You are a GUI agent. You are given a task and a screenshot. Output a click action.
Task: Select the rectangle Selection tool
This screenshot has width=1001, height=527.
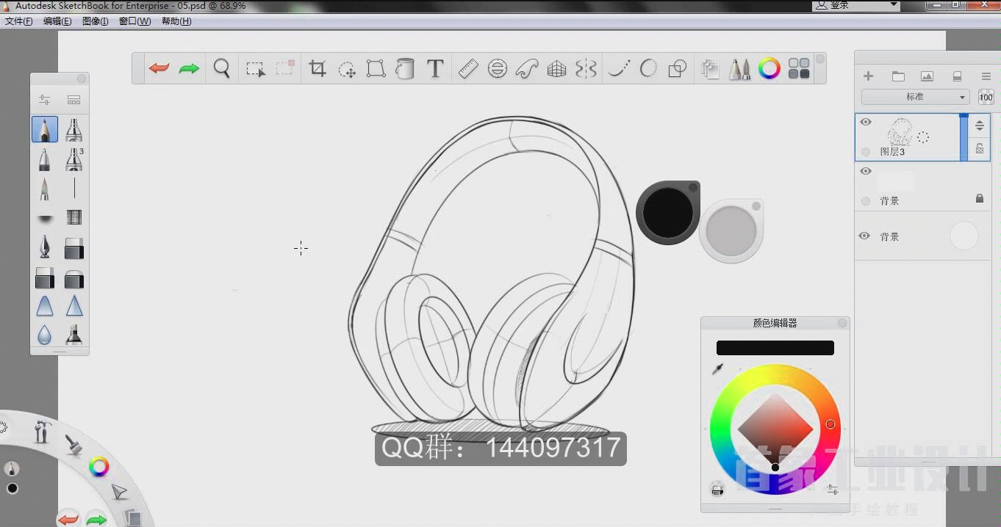(255, 69)
